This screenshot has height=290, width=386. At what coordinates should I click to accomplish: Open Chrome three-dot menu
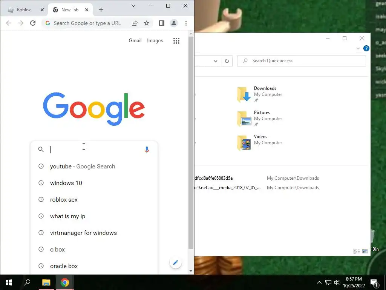(186, 23)
